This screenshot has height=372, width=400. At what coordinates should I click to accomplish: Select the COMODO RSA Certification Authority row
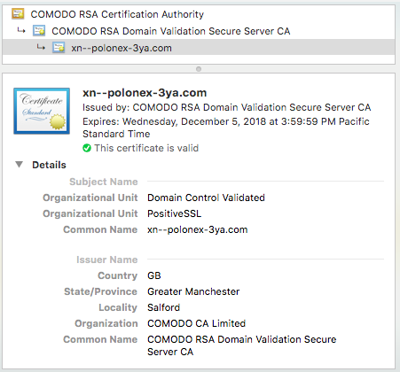point(199,14)
